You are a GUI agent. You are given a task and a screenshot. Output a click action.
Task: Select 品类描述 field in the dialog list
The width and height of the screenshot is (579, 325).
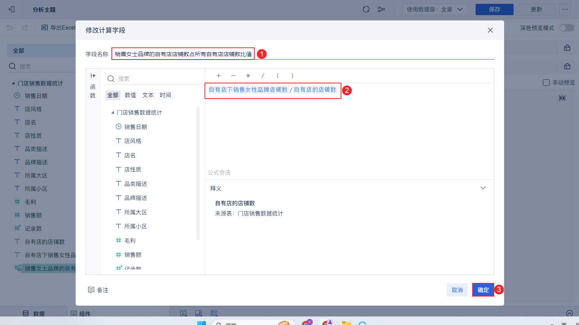[136, 184]
